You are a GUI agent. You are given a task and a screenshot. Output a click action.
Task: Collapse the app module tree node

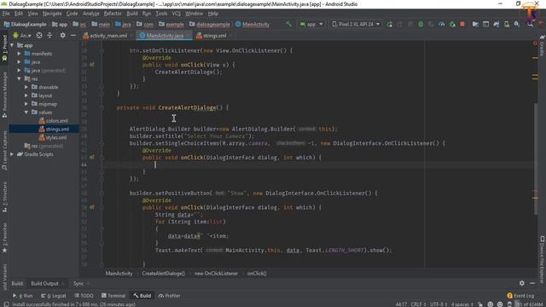[x=12, y=45]
